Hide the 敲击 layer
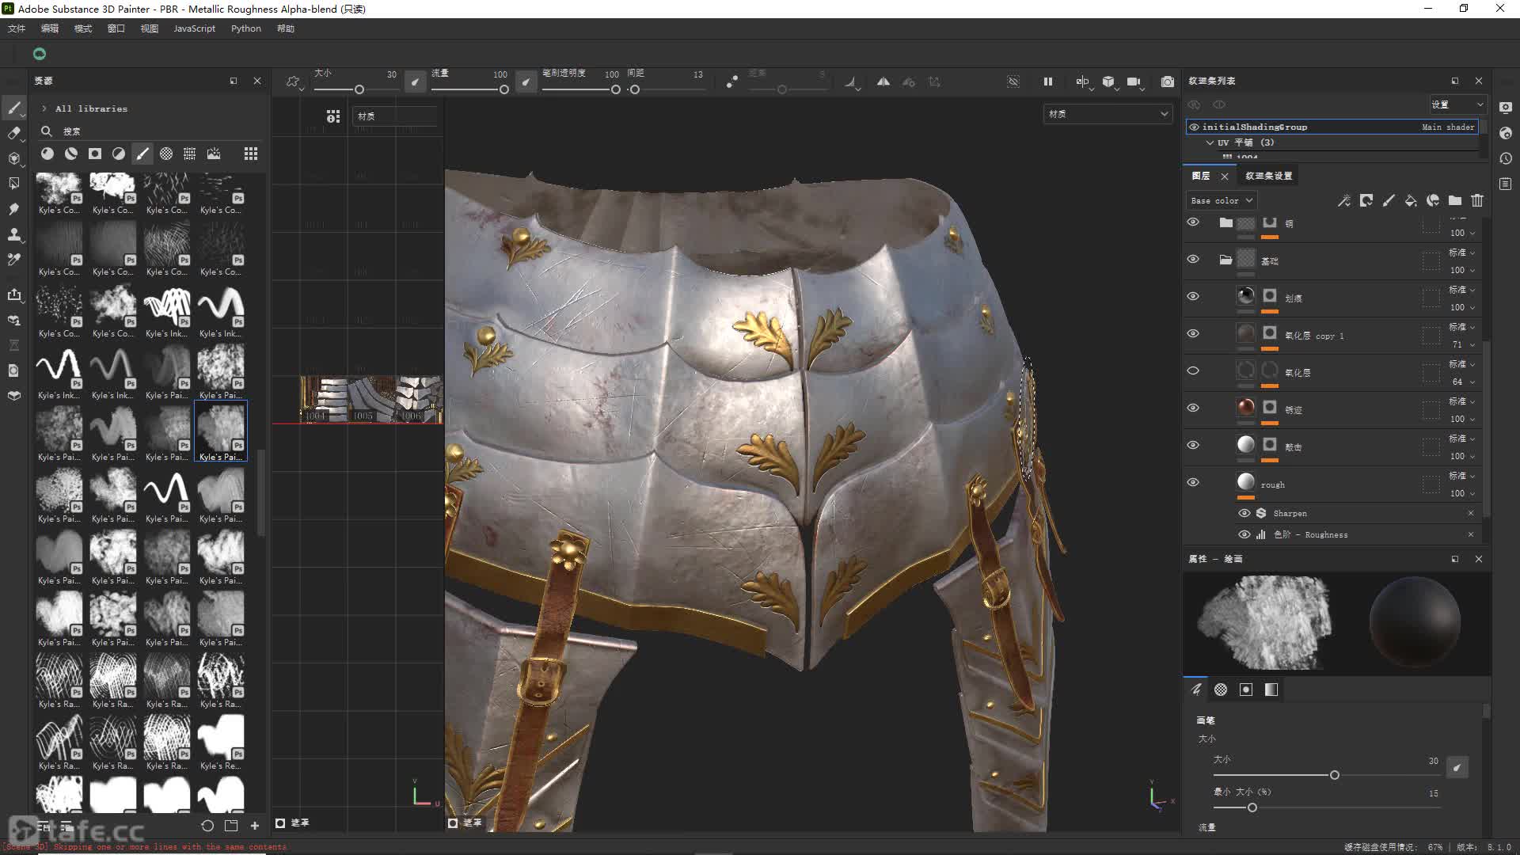This screenshot has width=1520, height=855. 1193,445
